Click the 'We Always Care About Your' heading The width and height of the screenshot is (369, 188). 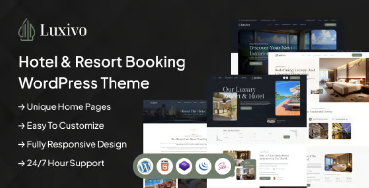point(188,139)
